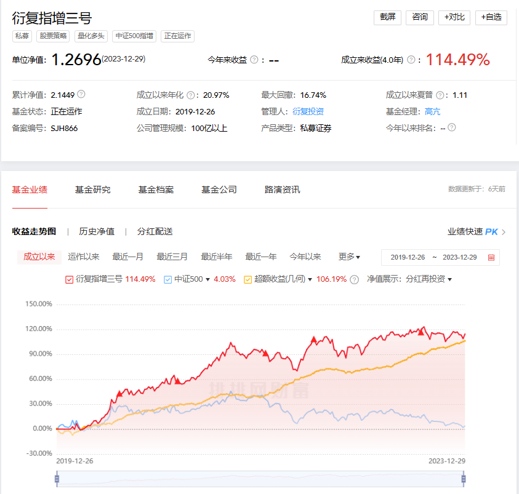Select 最近一月 period
519x494 pixels.
point(128,257)
